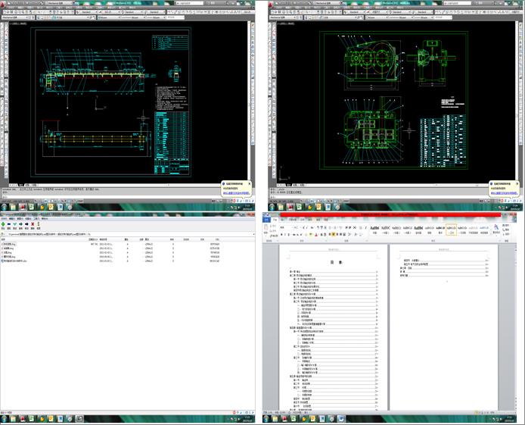Image resolution: width=525 pixels, height=425 pixels.
Task: Toggle Italic in the Word ribbon
Action: pyautogui.click(x=285, y=235)
